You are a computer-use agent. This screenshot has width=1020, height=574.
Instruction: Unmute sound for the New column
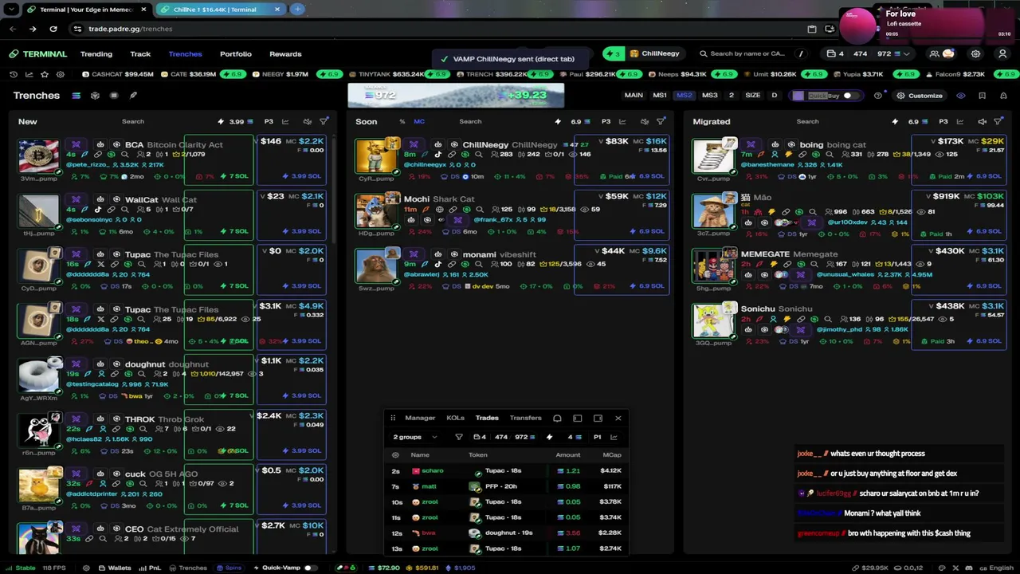pyautogui.click(x=307, y=121)
